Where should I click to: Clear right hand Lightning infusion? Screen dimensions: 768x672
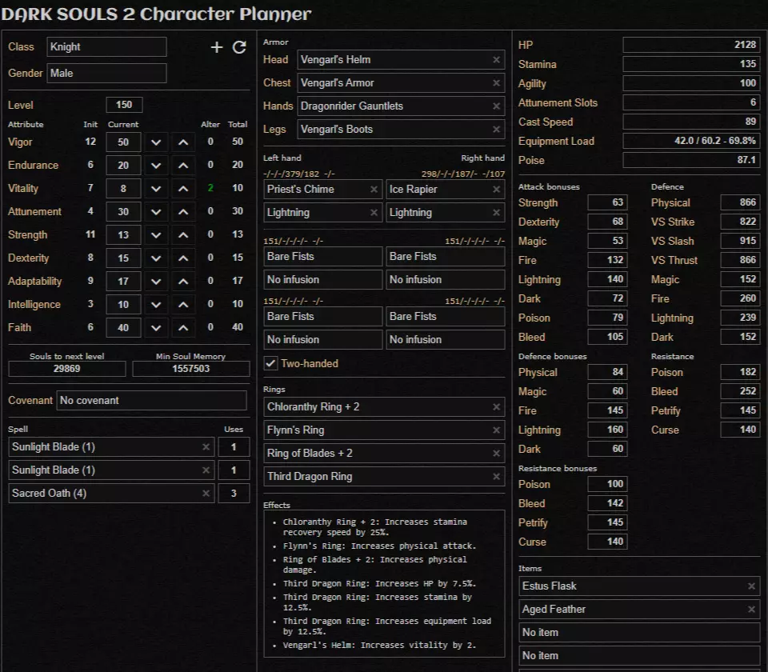(496, 213)
